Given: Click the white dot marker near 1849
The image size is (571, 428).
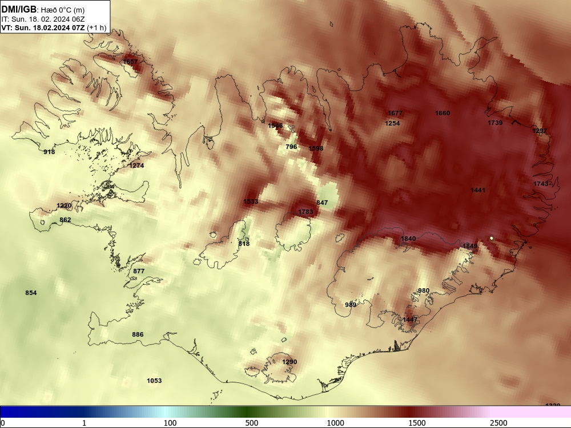Looking at the screenshot, I should click(x=492, y=239).
